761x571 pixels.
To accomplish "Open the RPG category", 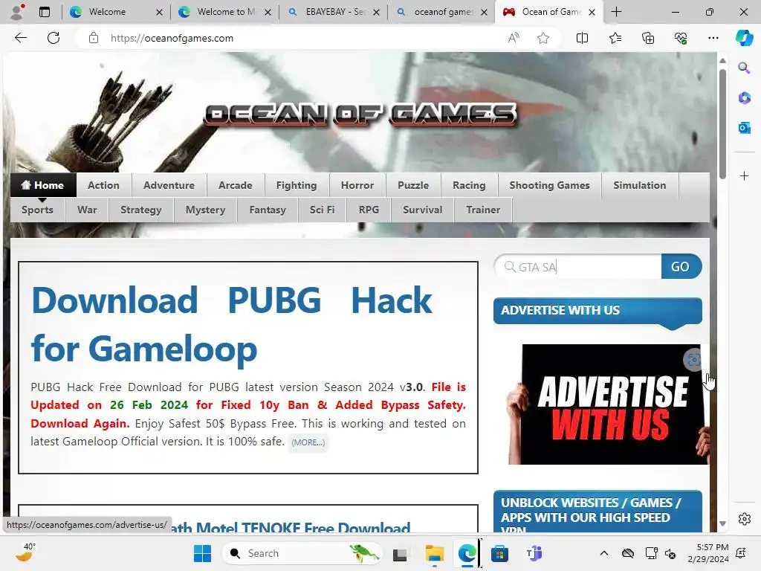I will (x=369, y=210).
